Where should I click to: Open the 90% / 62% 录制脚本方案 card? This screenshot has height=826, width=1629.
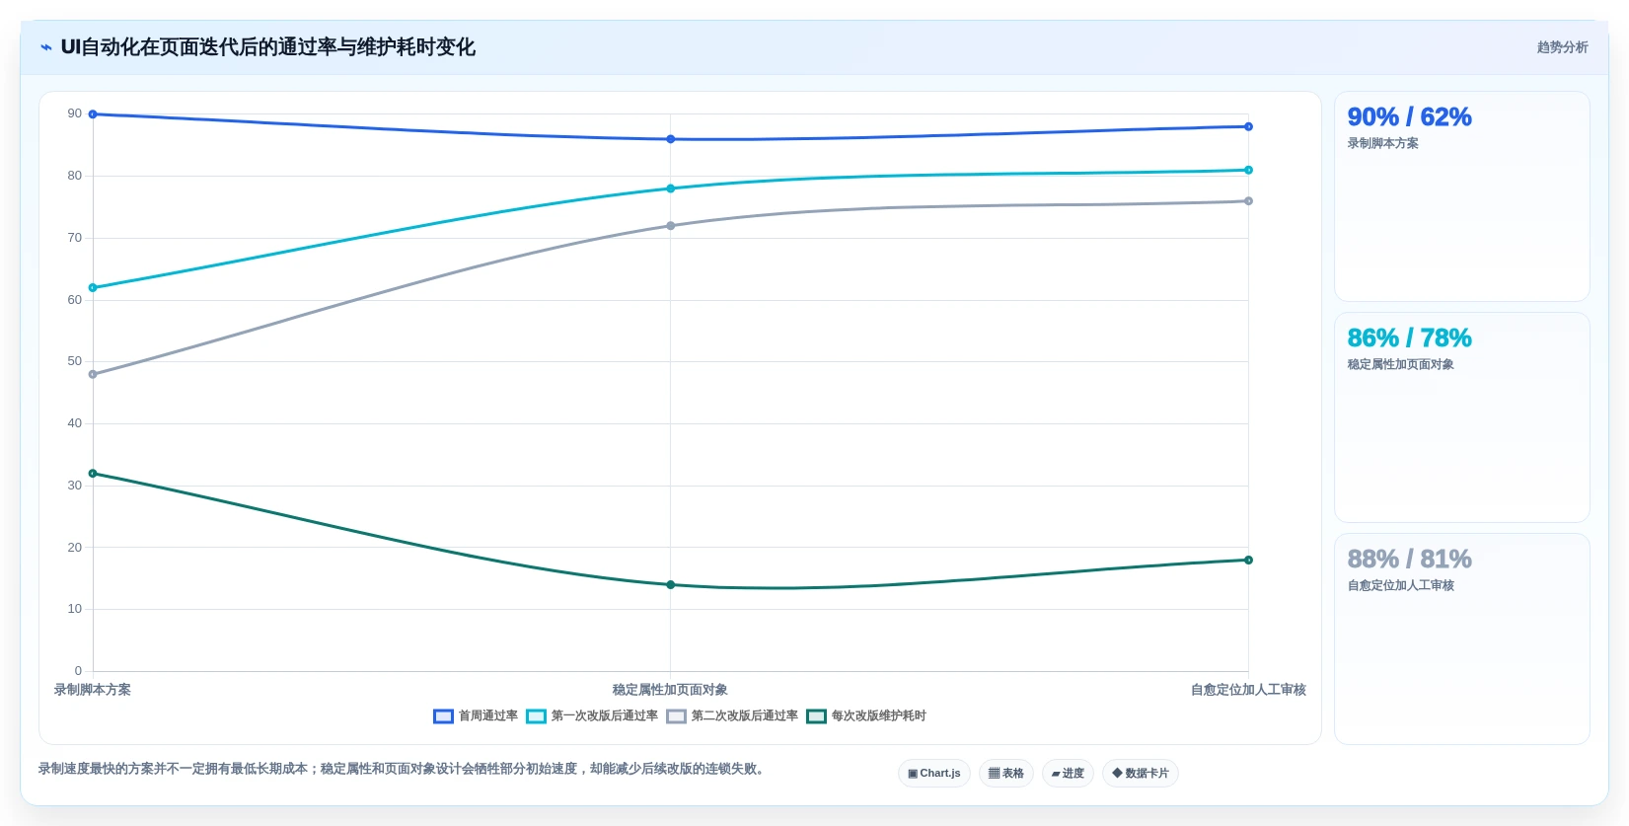(x=1461, y=196)
